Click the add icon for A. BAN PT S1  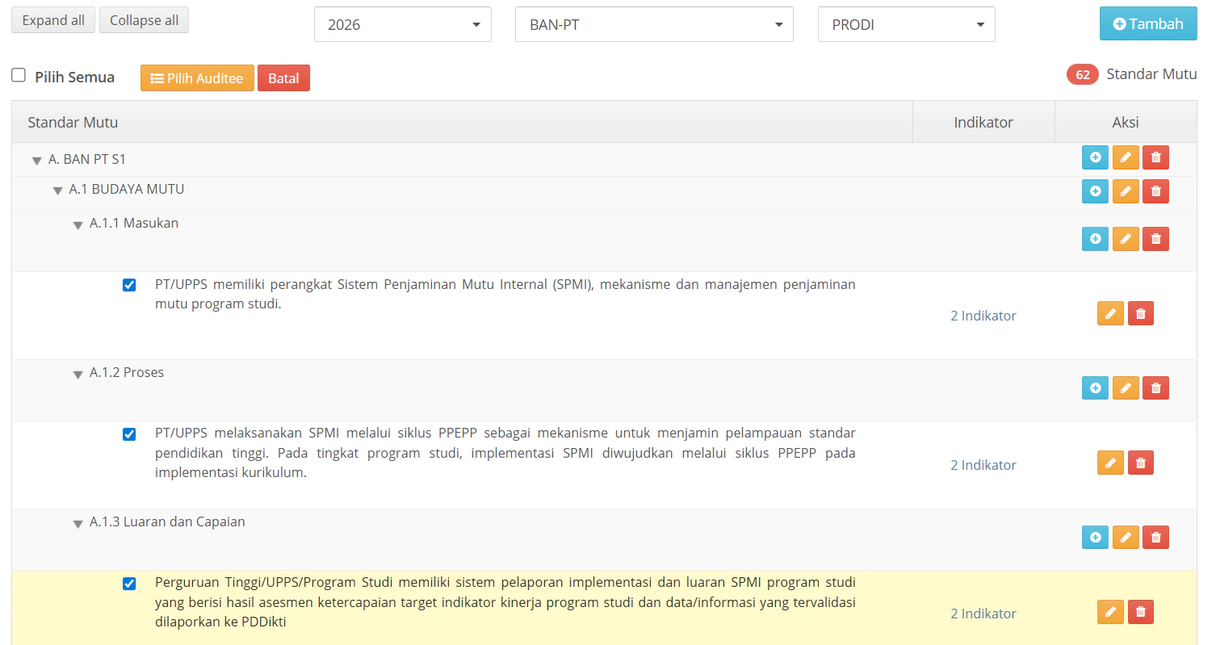[x=1095, y=157]
